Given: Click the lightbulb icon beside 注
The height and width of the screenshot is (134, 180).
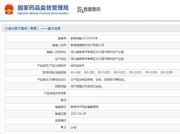Looking at the screenshot, I should click(x=62, y=127).
